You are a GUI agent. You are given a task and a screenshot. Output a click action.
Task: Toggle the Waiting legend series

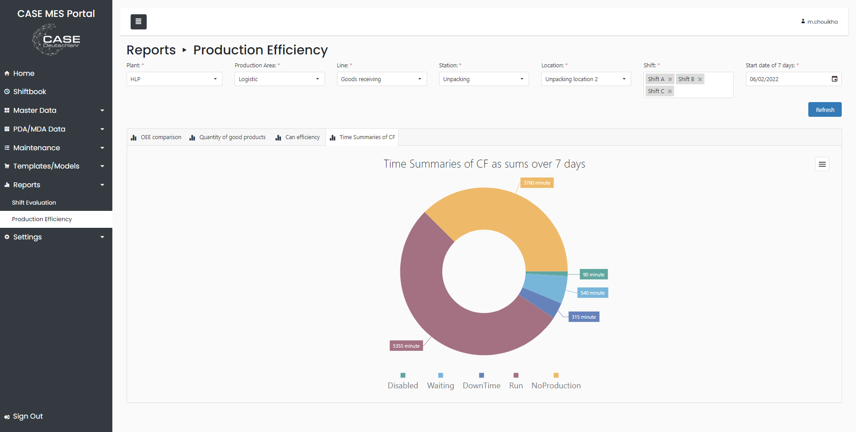440,382
